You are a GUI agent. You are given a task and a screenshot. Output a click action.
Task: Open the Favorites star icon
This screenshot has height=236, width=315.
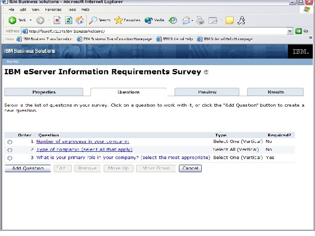(118, 20)
